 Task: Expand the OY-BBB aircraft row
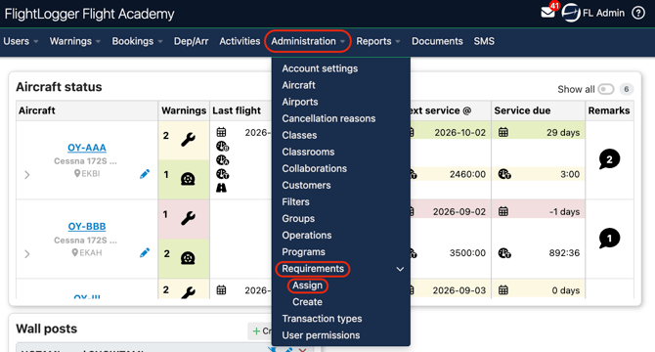tap(27, 253)
